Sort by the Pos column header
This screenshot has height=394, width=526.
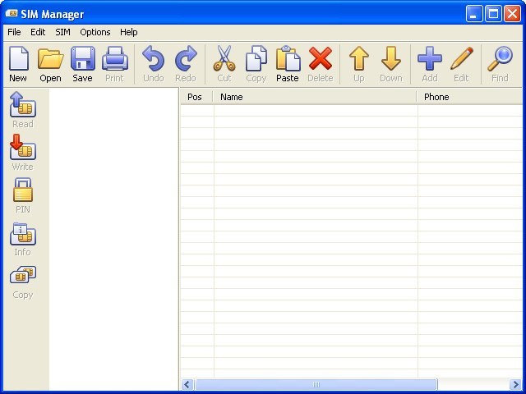point(196,97)
